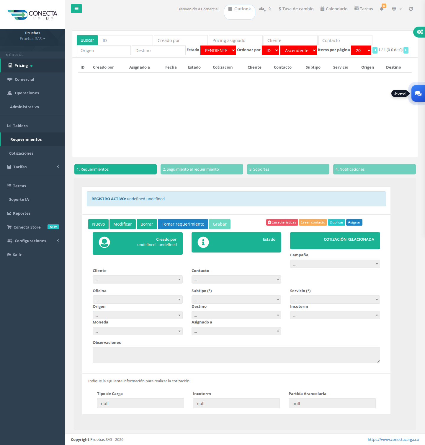Open the Ordenar por ID dropdown
The width and height of the screenshot is (425, 445).
click(270, 50)
